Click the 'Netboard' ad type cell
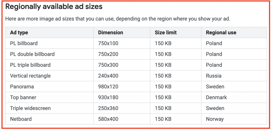Viewport: 272px width, 132px height. tap(21, 119)
